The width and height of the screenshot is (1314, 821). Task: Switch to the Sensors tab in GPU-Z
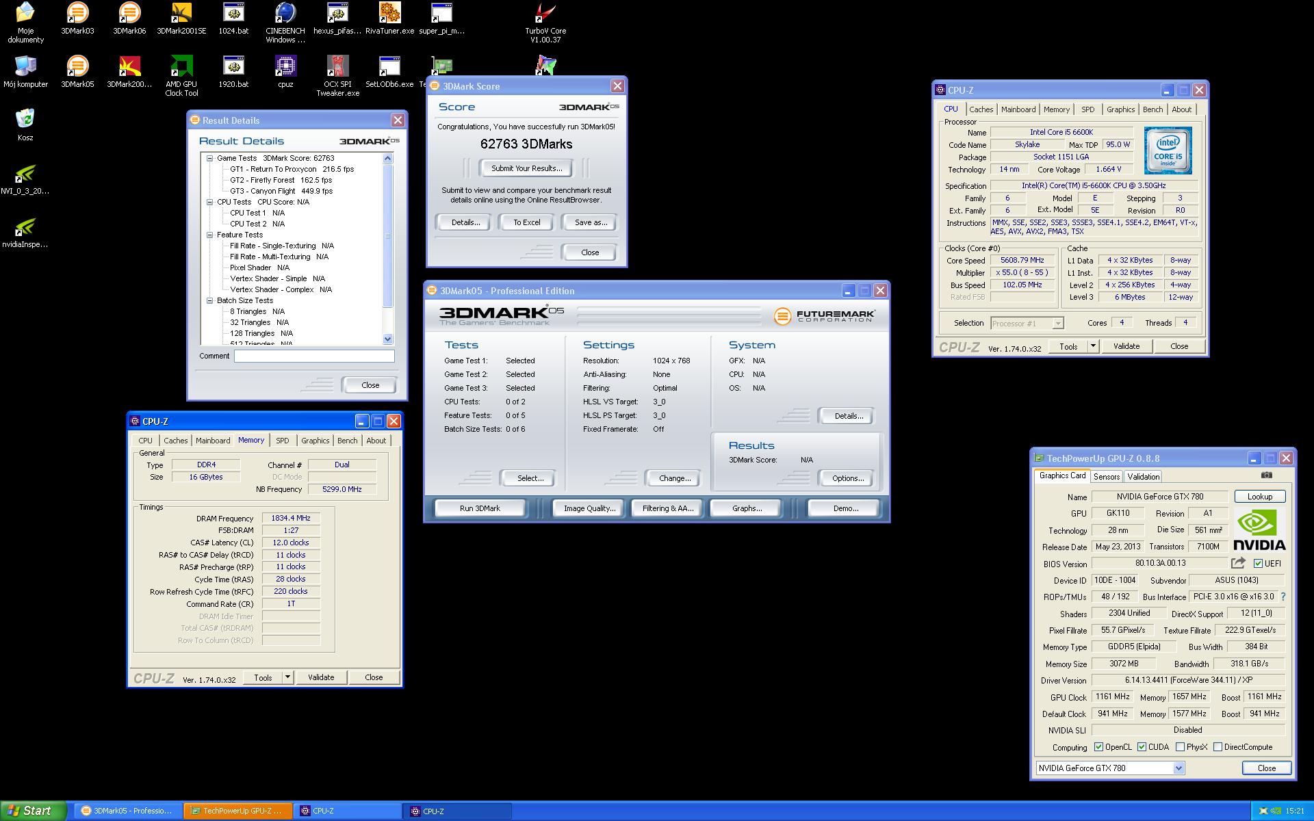pos(1107,477)
